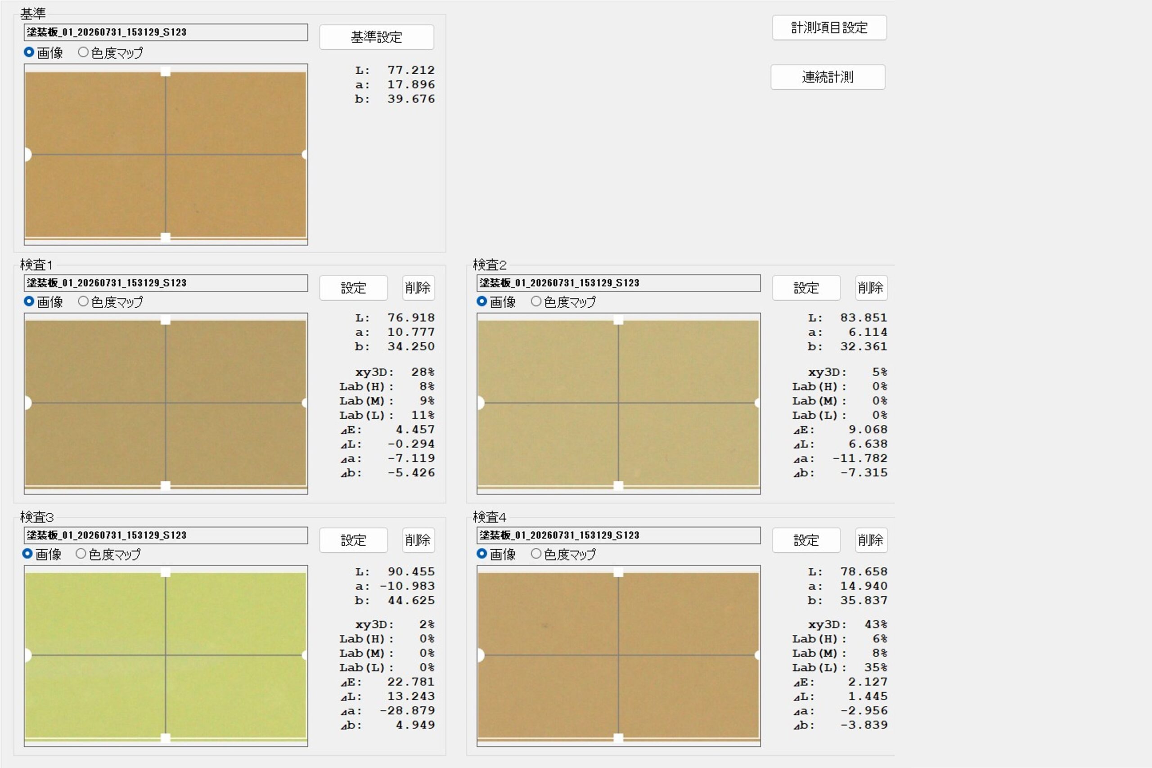Image resolution: width=1152 pixels, height=768 pixels.
Task: Click 設定 button for 検査2
Action: tap(805, 287)
